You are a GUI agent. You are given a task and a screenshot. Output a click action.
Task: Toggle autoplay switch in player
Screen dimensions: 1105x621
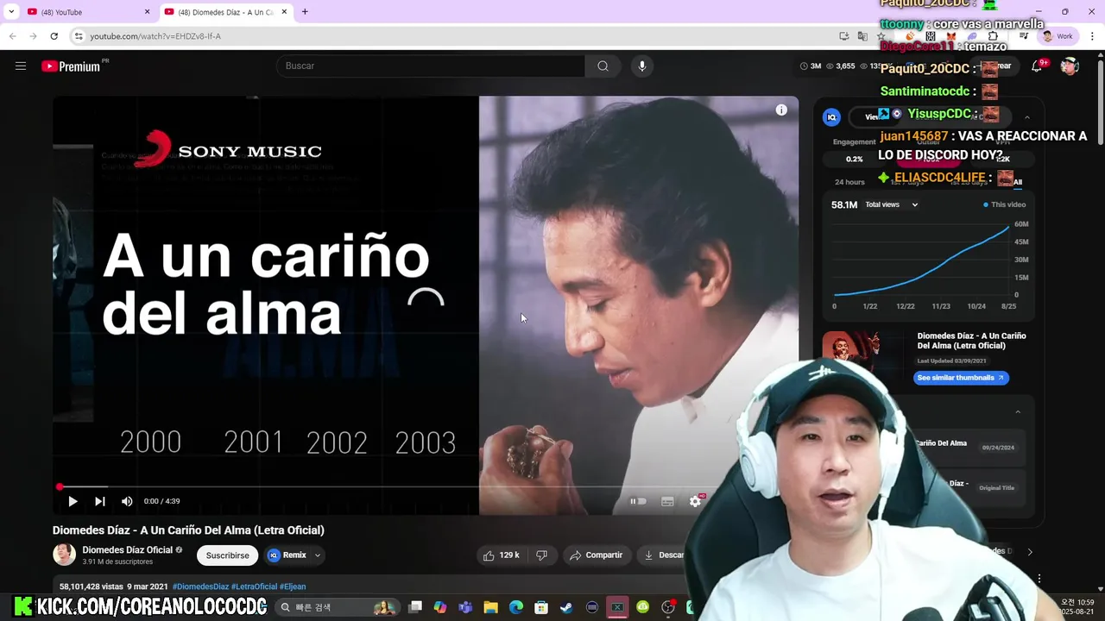(638, 501)
